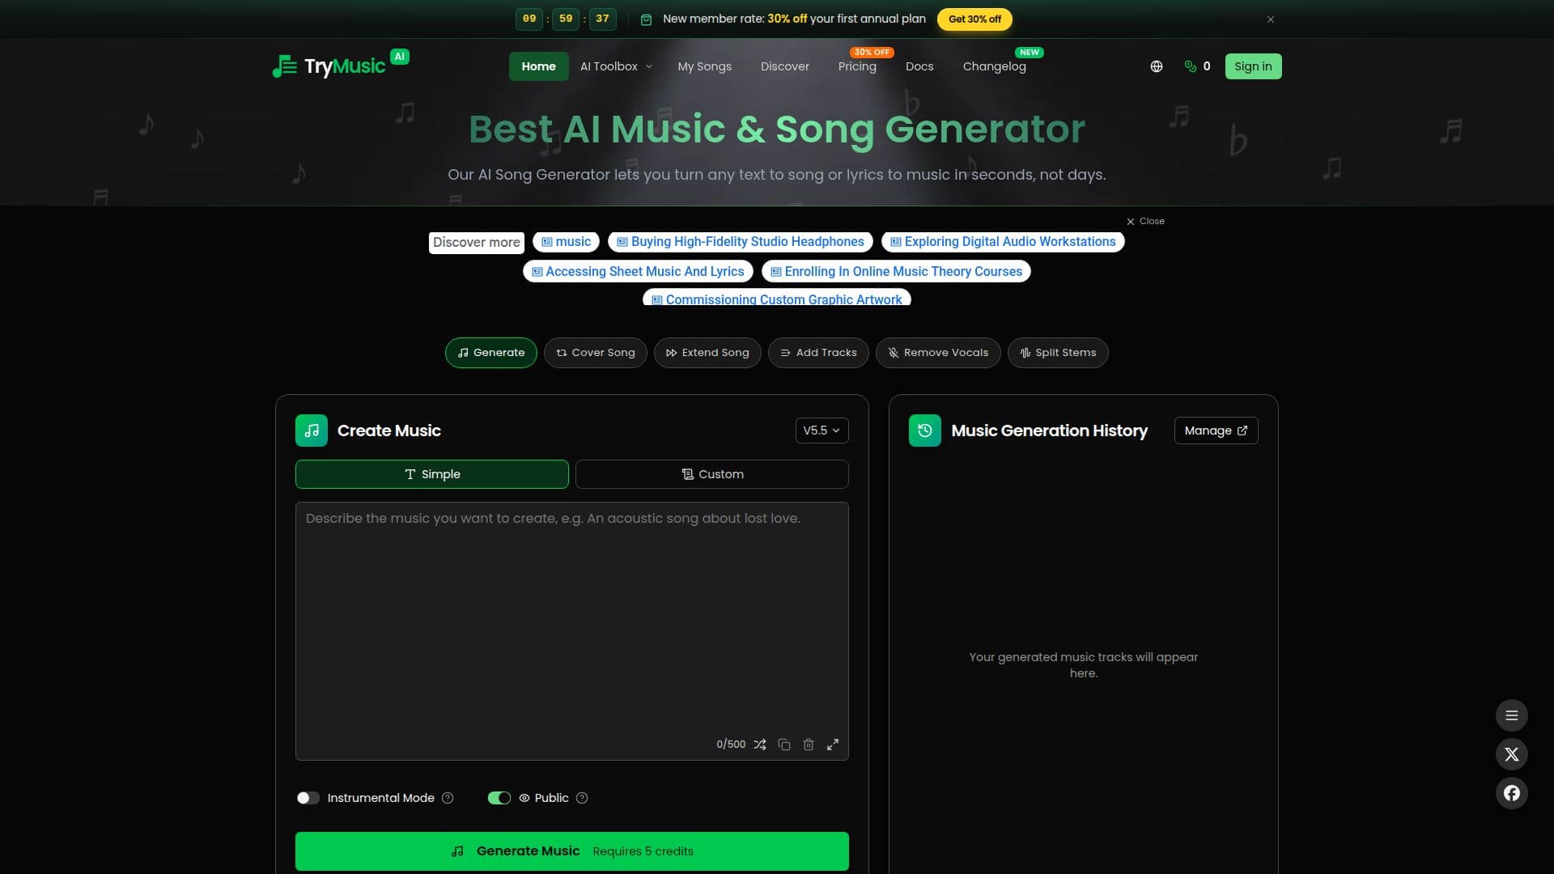1554x874 pixels.
Task: Open the Changelog page
Action: [994, 66]
